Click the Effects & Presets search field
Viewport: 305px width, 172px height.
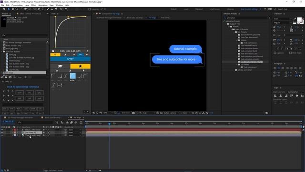point(247,18)
